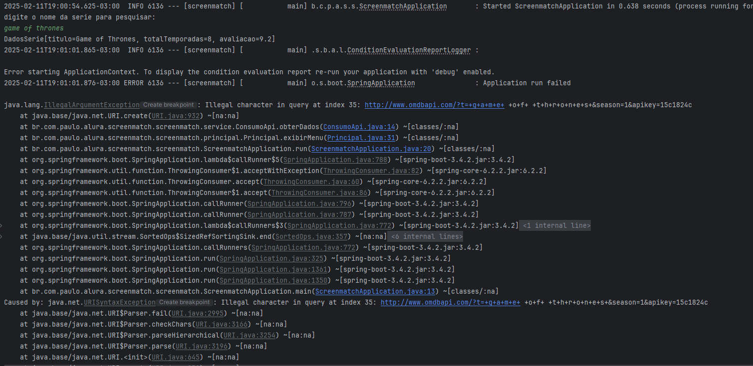Click the green 'game of thrones' input text
This screenshot has width=753, height=366.
34,28
